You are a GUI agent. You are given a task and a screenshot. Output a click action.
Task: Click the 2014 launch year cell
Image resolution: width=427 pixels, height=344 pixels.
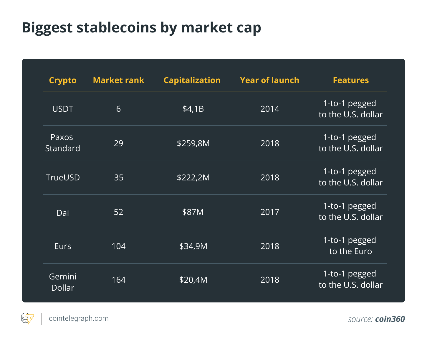(270, 109)
